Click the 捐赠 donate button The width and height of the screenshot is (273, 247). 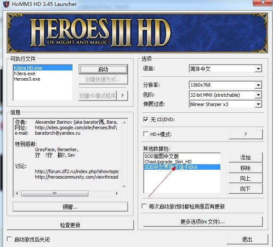pos(70,207)
